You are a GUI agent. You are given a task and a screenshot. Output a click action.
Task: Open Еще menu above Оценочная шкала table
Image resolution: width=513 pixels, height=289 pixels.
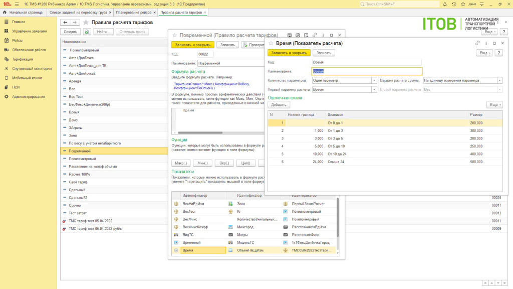(494, 105)
